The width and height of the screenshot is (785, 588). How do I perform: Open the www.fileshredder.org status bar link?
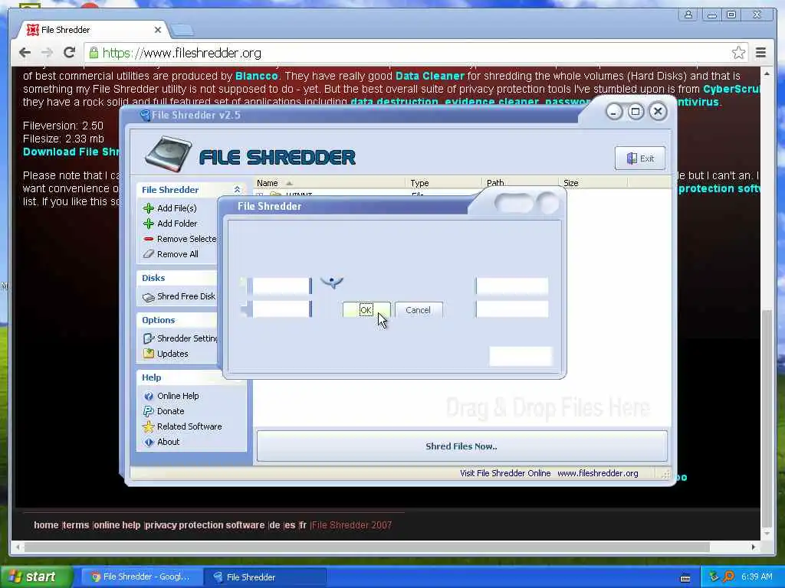pyautogui.click(x=598, y=473)
